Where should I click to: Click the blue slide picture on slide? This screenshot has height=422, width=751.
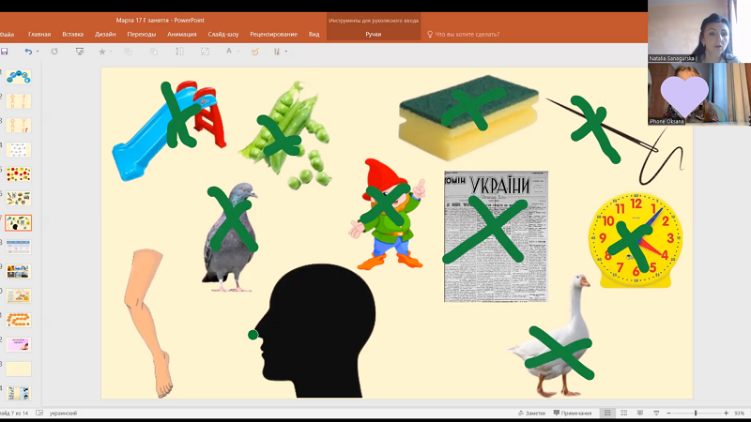(x=169, y=131)
